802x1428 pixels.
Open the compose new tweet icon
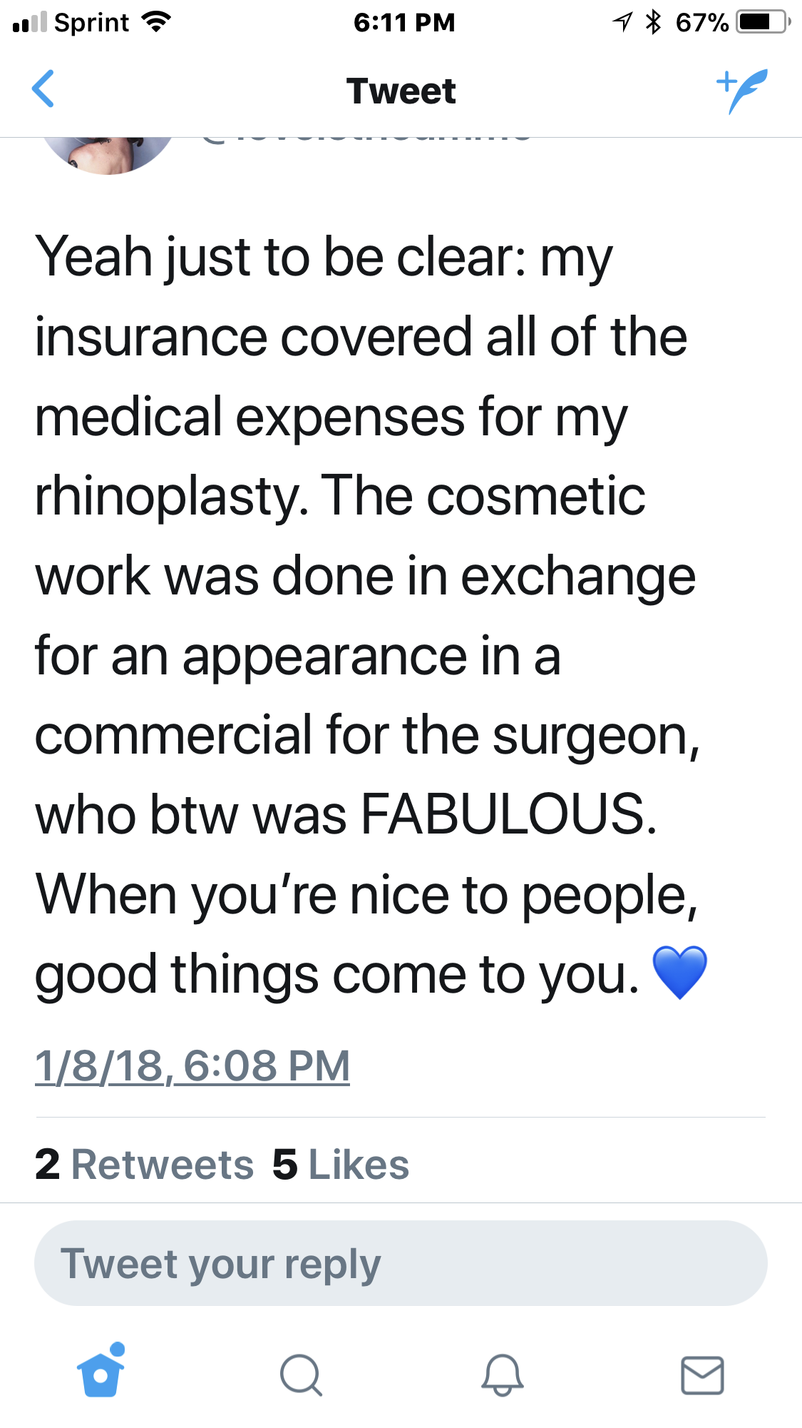point(742,91)
